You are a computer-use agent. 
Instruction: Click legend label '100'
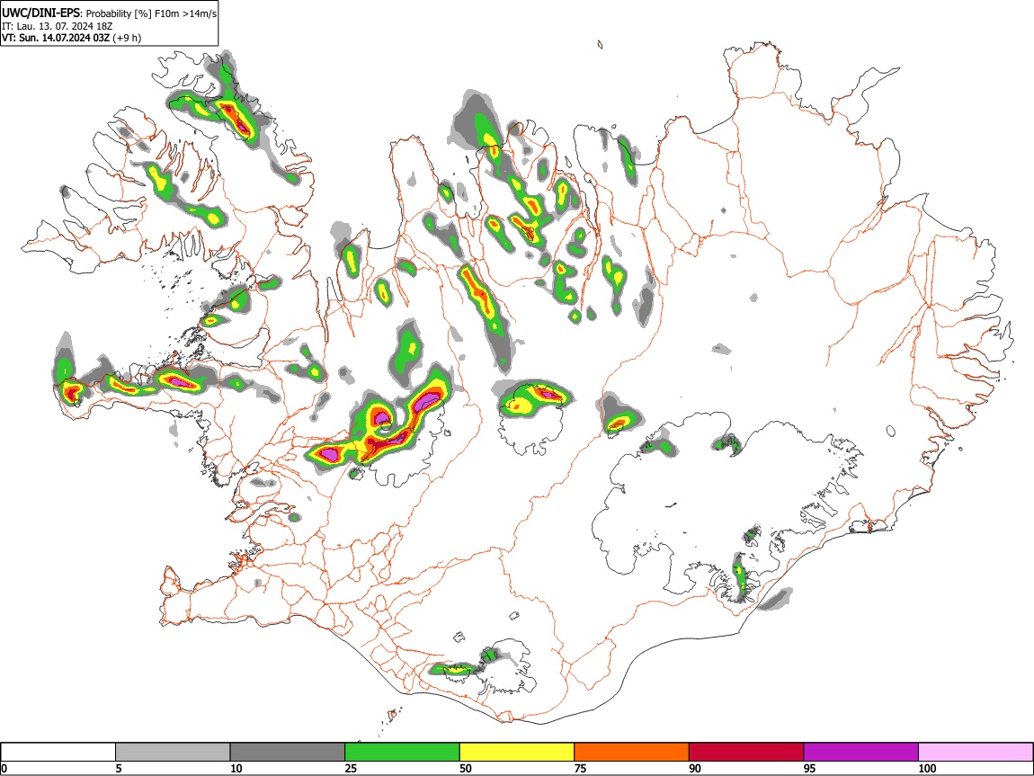coord(927,769)
